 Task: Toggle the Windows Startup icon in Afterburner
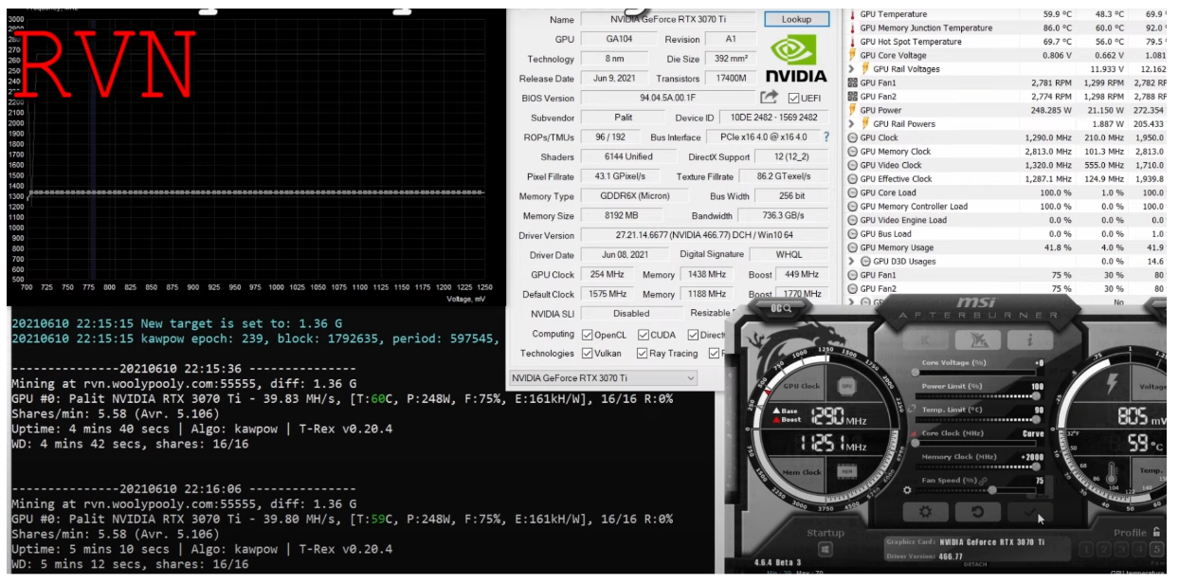point(825,550)
